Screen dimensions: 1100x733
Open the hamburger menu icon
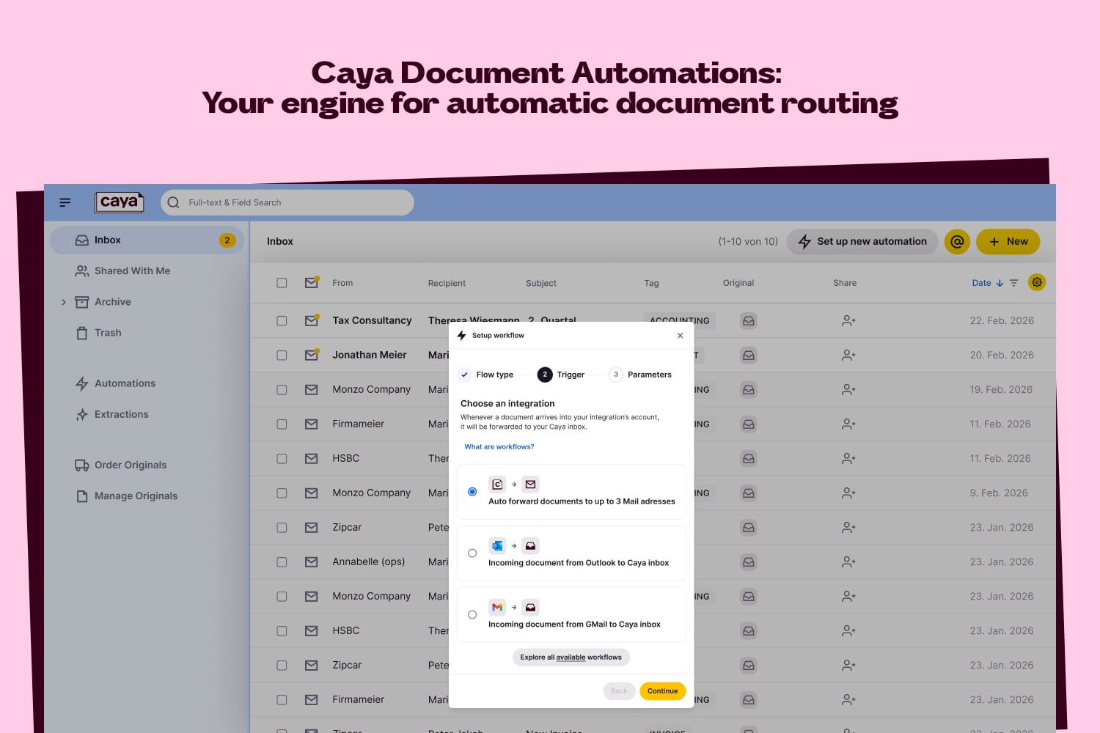[x=65, y=202]
